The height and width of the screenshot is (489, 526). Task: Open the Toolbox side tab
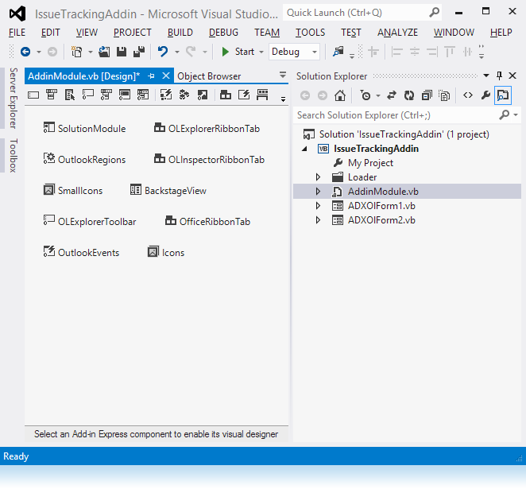13,155
